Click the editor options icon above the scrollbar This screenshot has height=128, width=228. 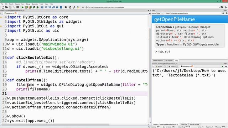coord(150,14)
